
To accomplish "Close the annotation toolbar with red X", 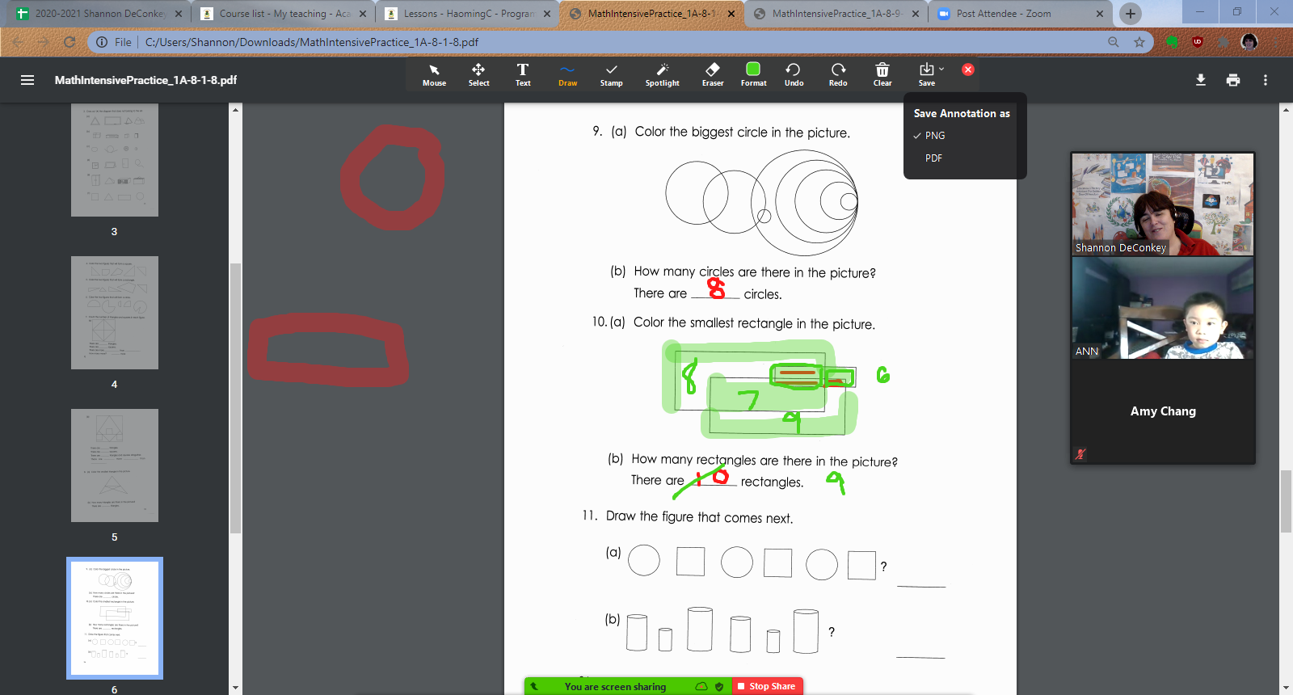I will pos(968,69).
